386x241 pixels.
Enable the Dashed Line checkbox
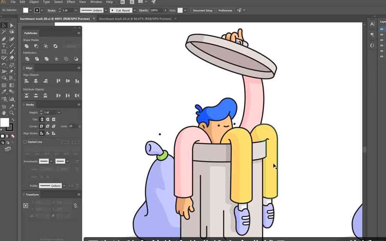(25, 142)
